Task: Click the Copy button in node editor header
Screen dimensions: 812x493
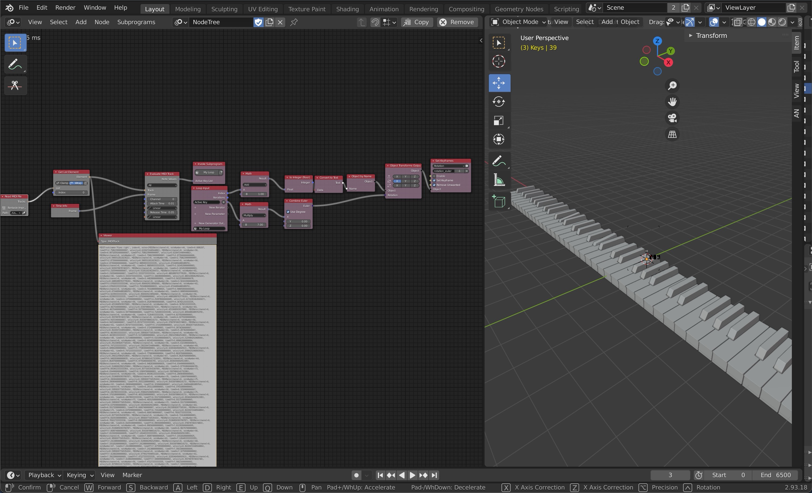Action: [417, 22]
